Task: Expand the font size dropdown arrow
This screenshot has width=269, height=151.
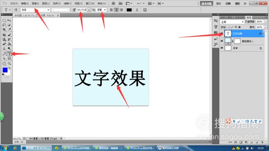Action: [89, 10]
